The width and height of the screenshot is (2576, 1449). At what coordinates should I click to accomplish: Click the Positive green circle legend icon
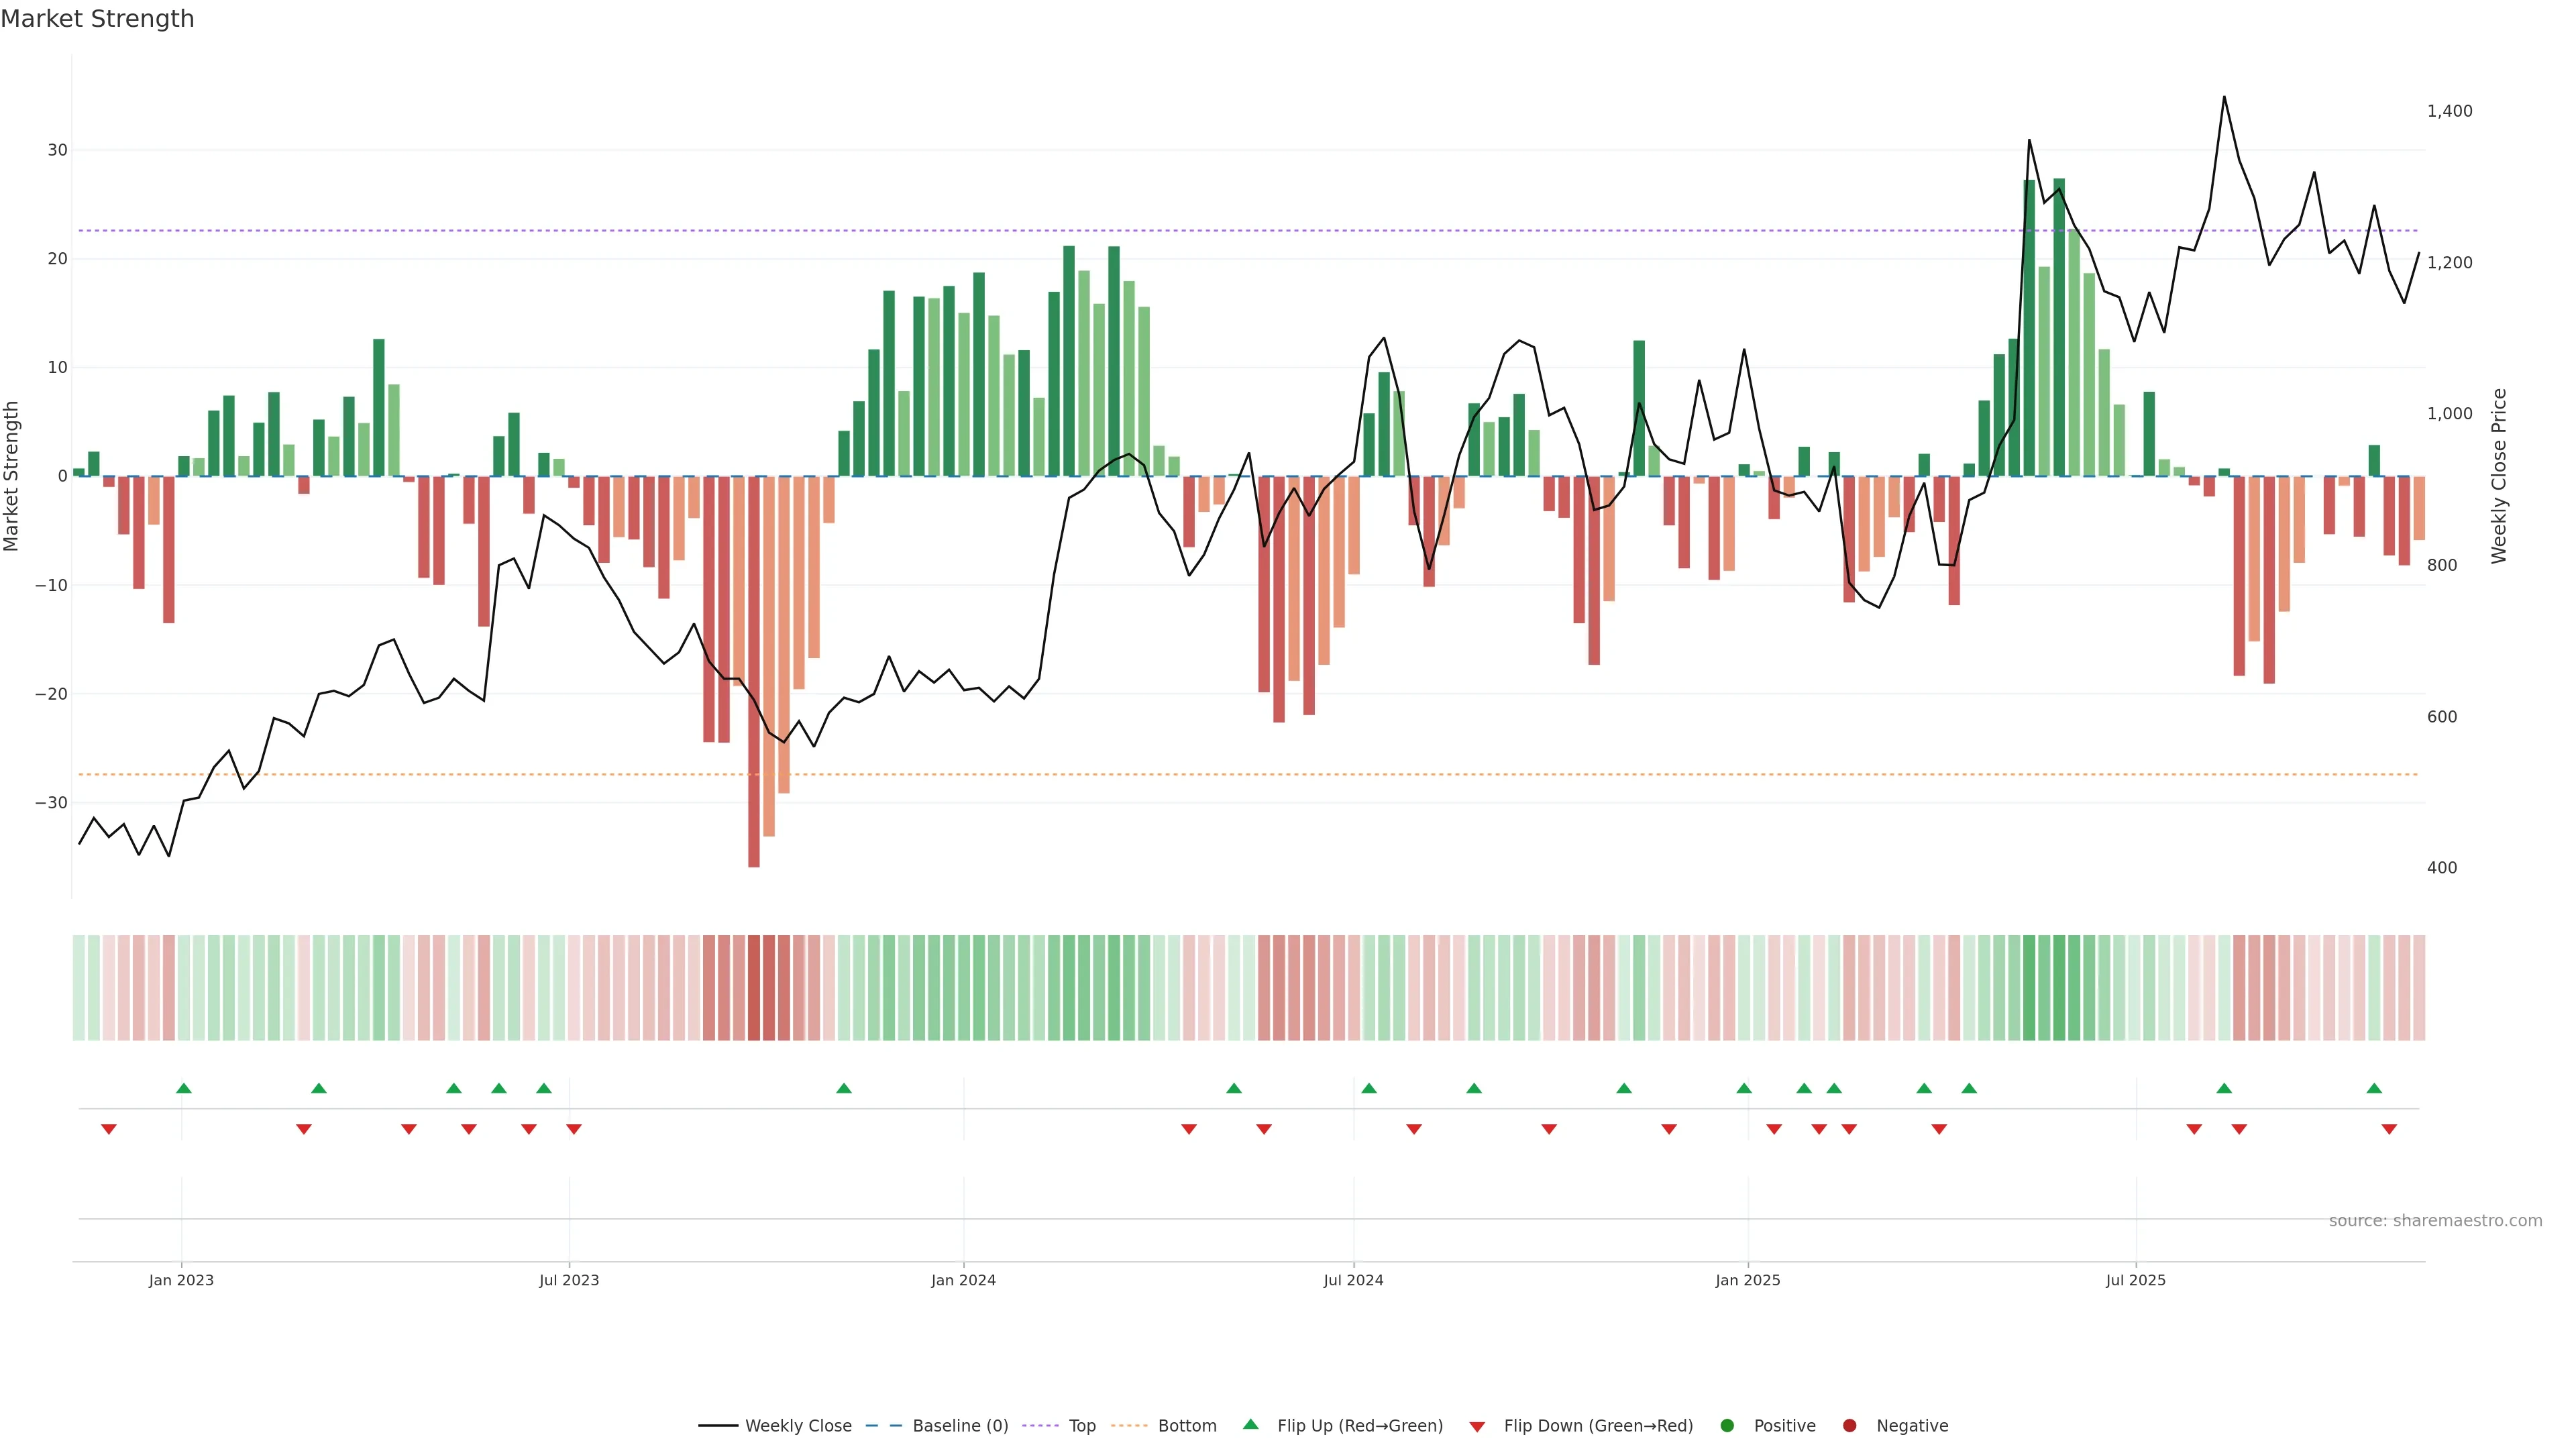click(x=1727, y=1426)
